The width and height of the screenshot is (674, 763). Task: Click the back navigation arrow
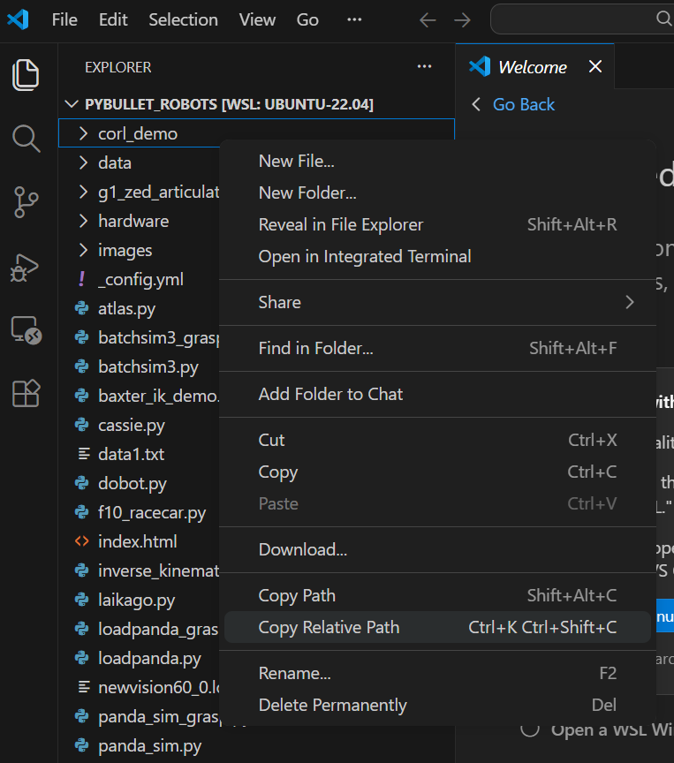428,19
